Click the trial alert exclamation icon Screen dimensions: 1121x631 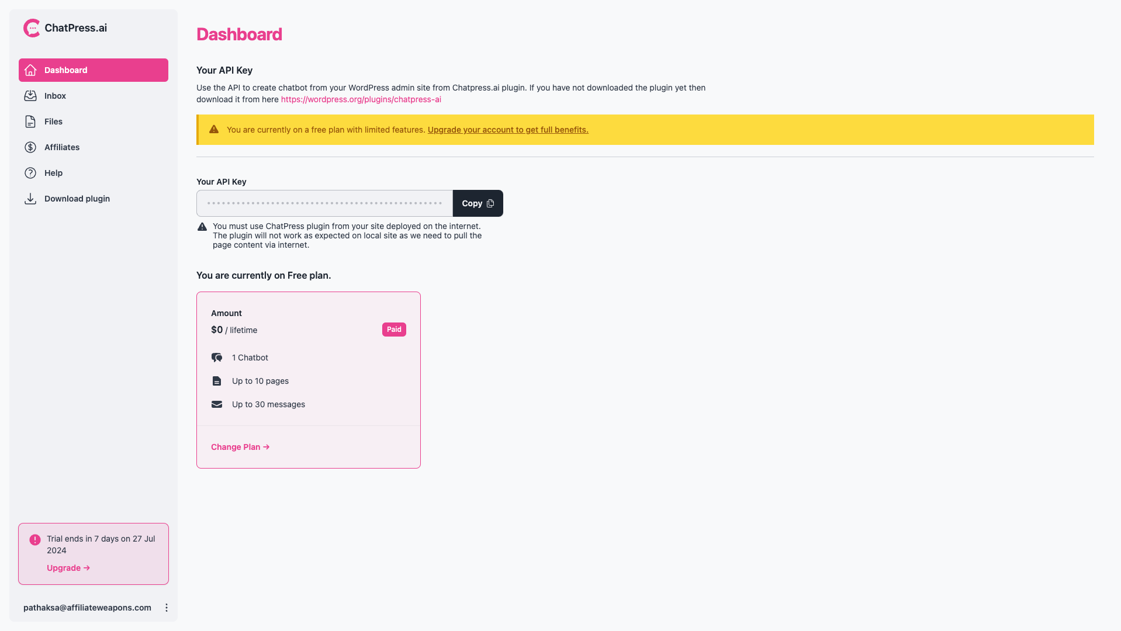tap(35, 540)
